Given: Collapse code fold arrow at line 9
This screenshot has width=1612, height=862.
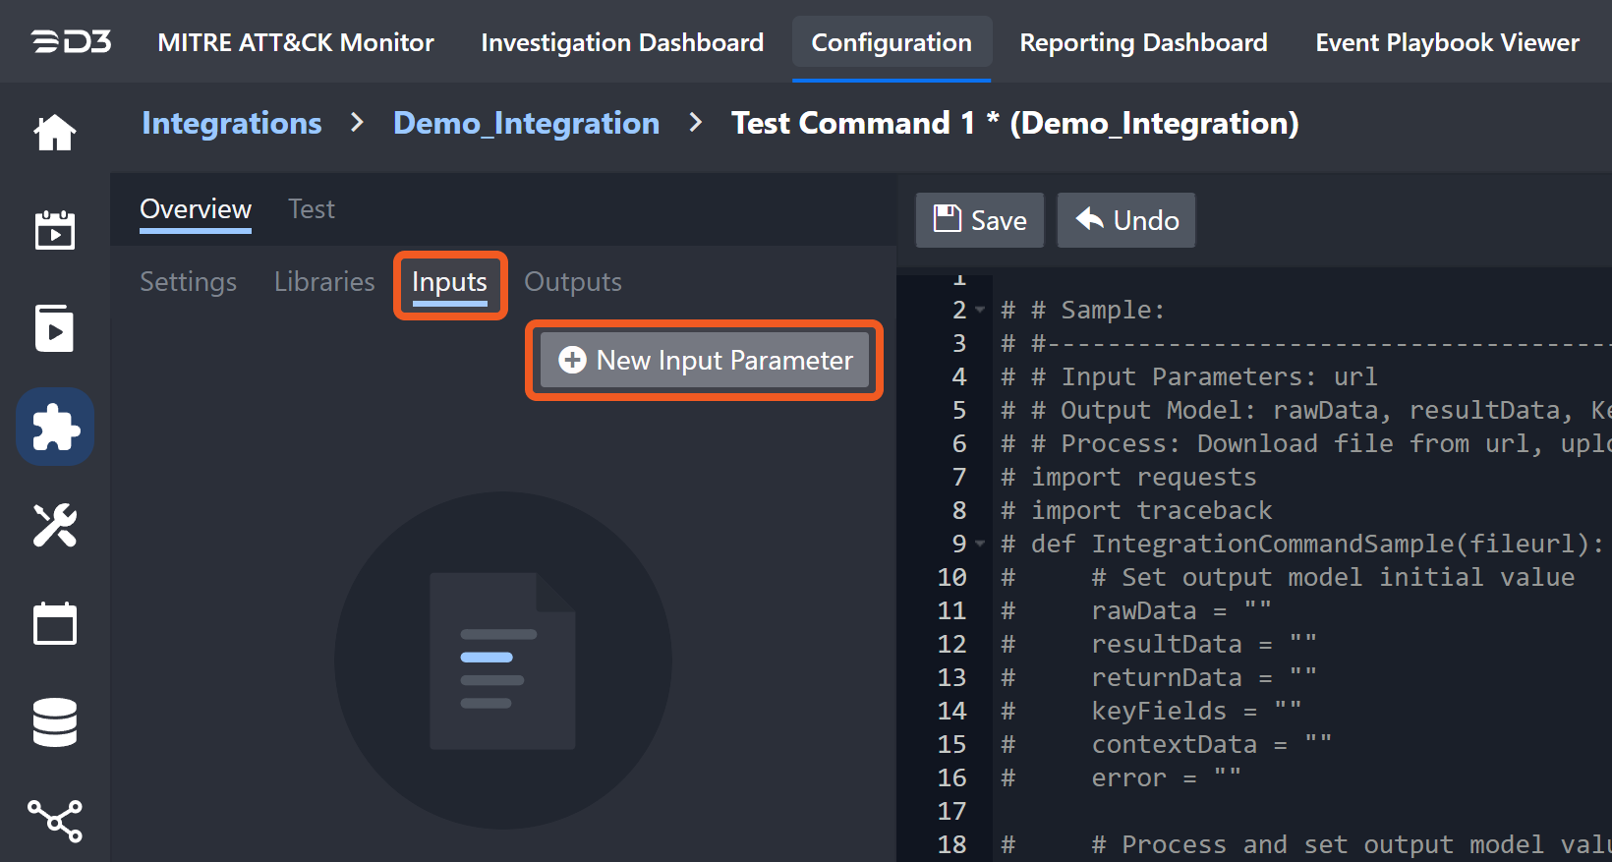Looking at the screenshot, I should (x=980, y=544).
